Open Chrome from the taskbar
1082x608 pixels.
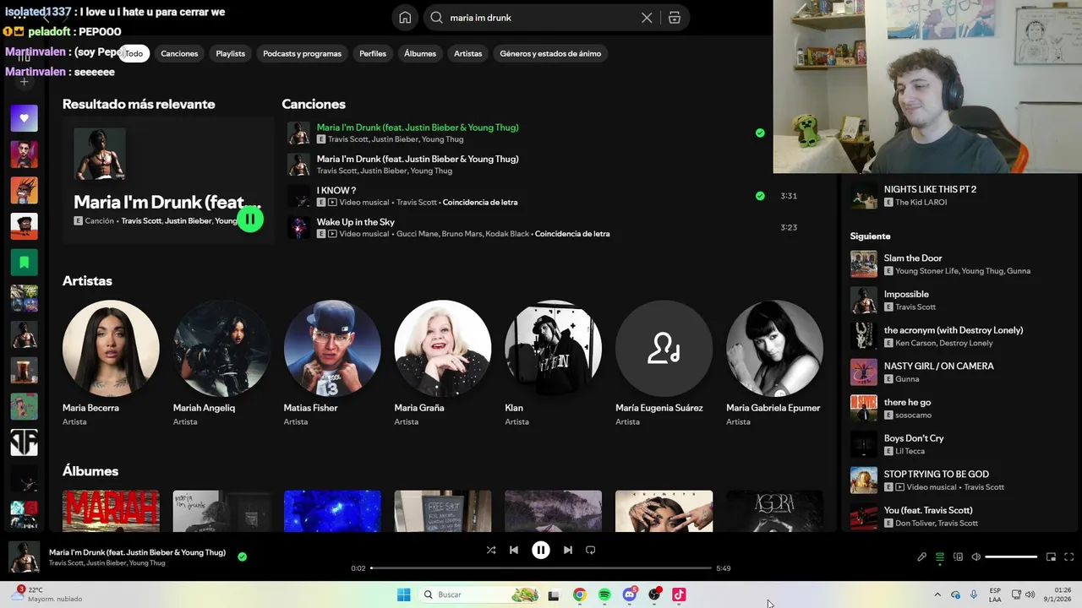(x=579, y=594)
